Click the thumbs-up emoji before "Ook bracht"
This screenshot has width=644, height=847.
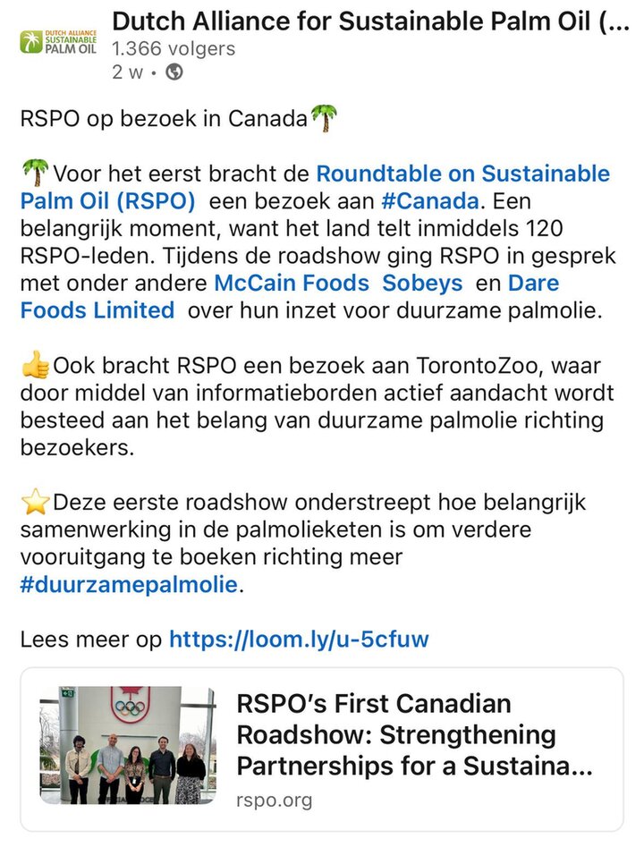[x=35, y=365]
